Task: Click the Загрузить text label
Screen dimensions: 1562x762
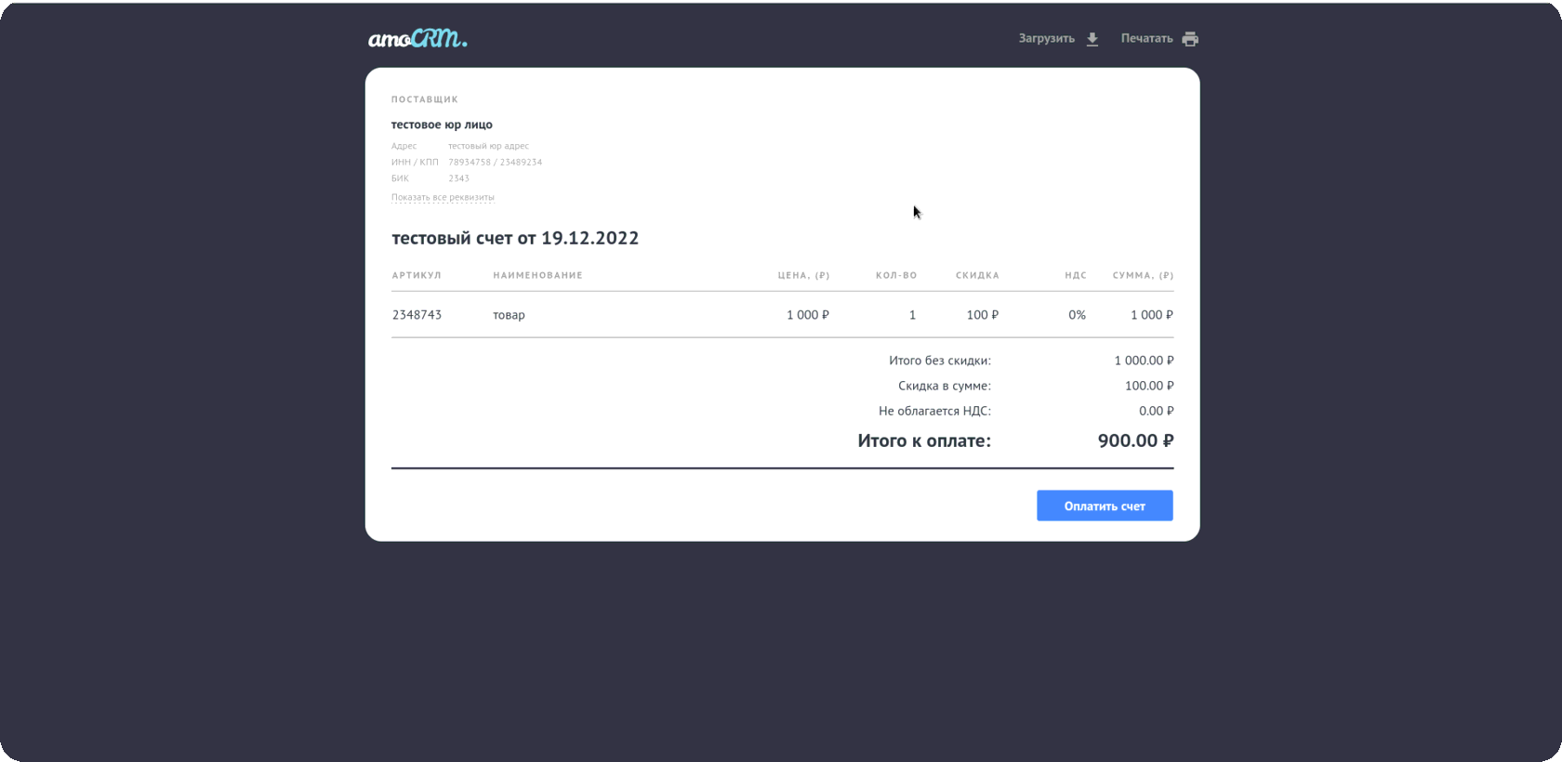Action: click(1046, 39)
